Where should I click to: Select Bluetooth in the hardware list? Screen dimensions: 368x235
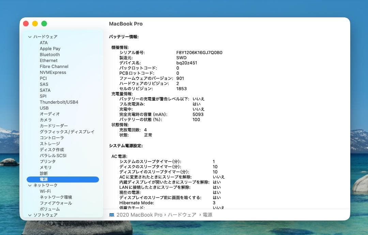tap(49, 54)
